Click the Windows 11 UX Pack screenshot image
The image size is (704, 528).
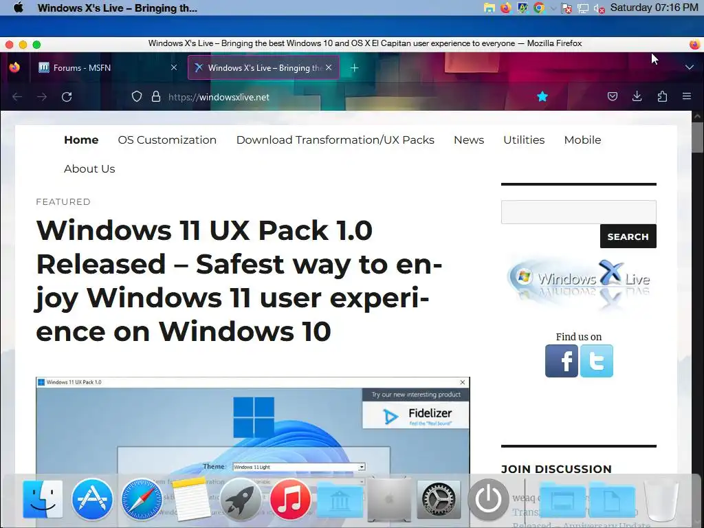[253, 452]
